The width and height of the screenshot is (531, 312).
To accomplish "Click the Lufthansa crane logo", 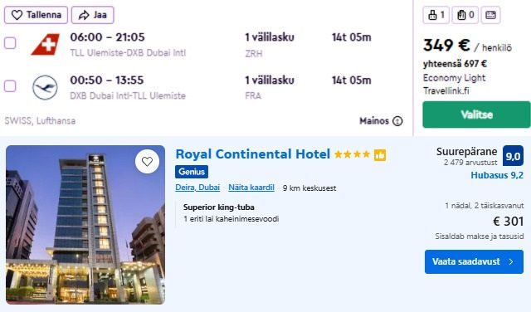I will [45, 87].
